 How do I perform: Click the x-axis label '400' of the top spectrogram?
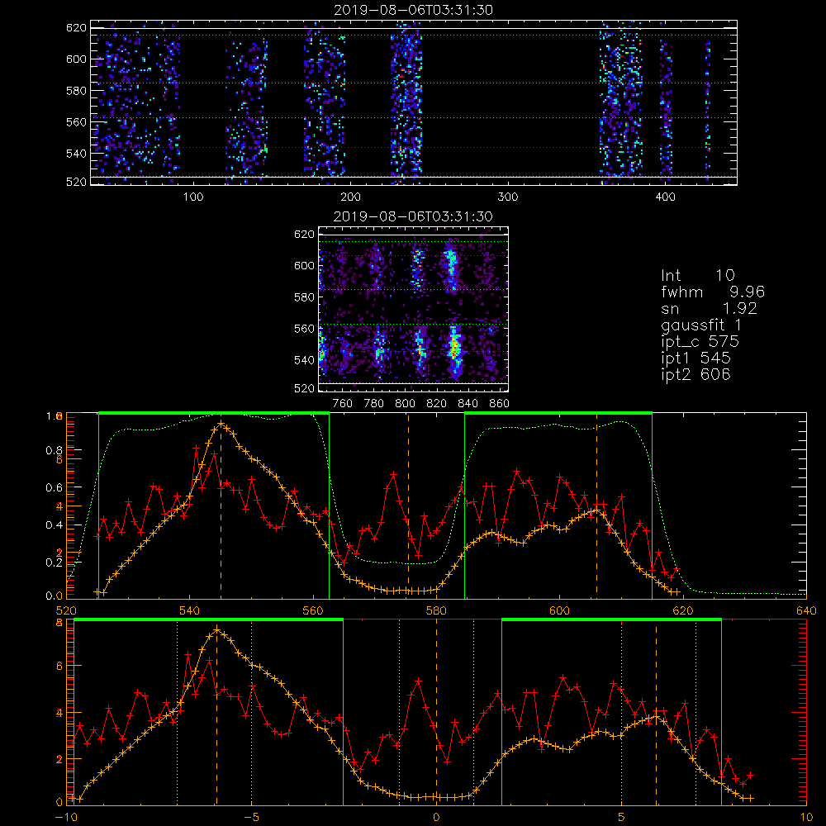(665, 197)
